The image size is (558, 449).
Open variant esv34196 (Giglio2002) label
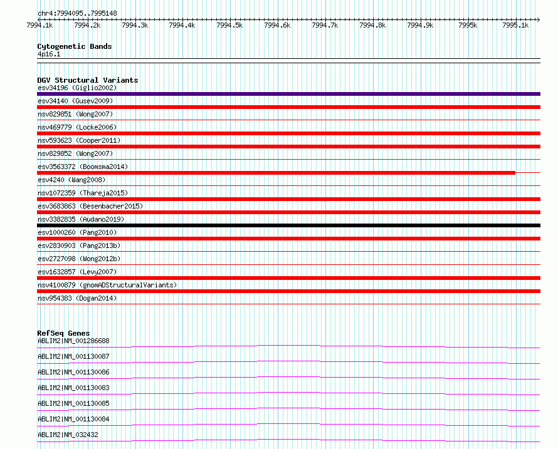point(77,88)
